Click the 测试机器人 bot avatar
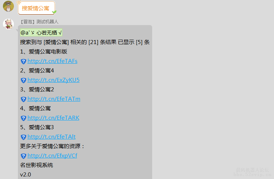This screenshot has width=274, height=179. click(x=8, y=24)
